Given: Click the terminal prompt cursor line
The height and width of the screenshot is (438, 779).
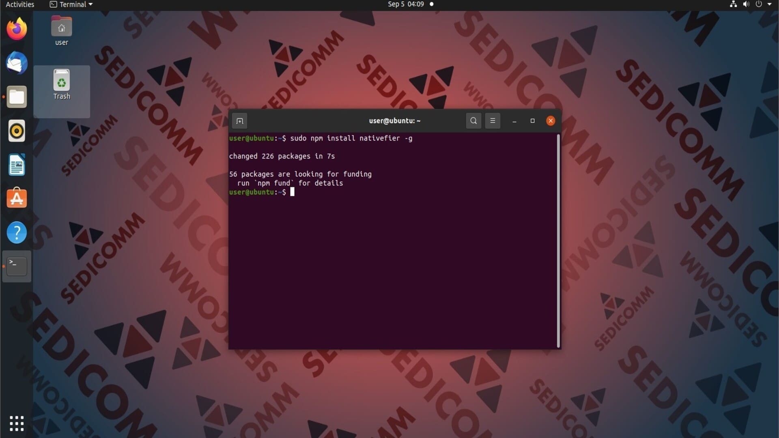Looking at the screenshot, I should (262, 192).
